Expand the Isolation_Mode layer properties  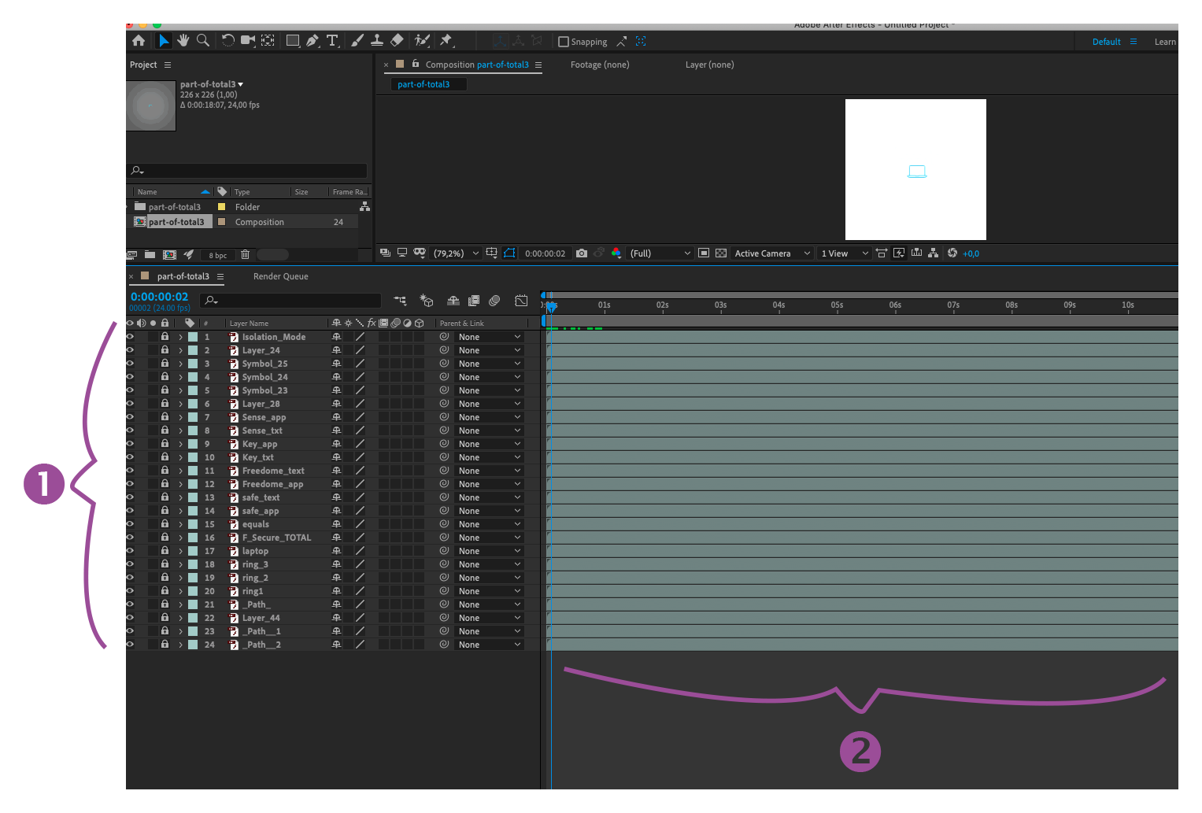tap(180, 337)
